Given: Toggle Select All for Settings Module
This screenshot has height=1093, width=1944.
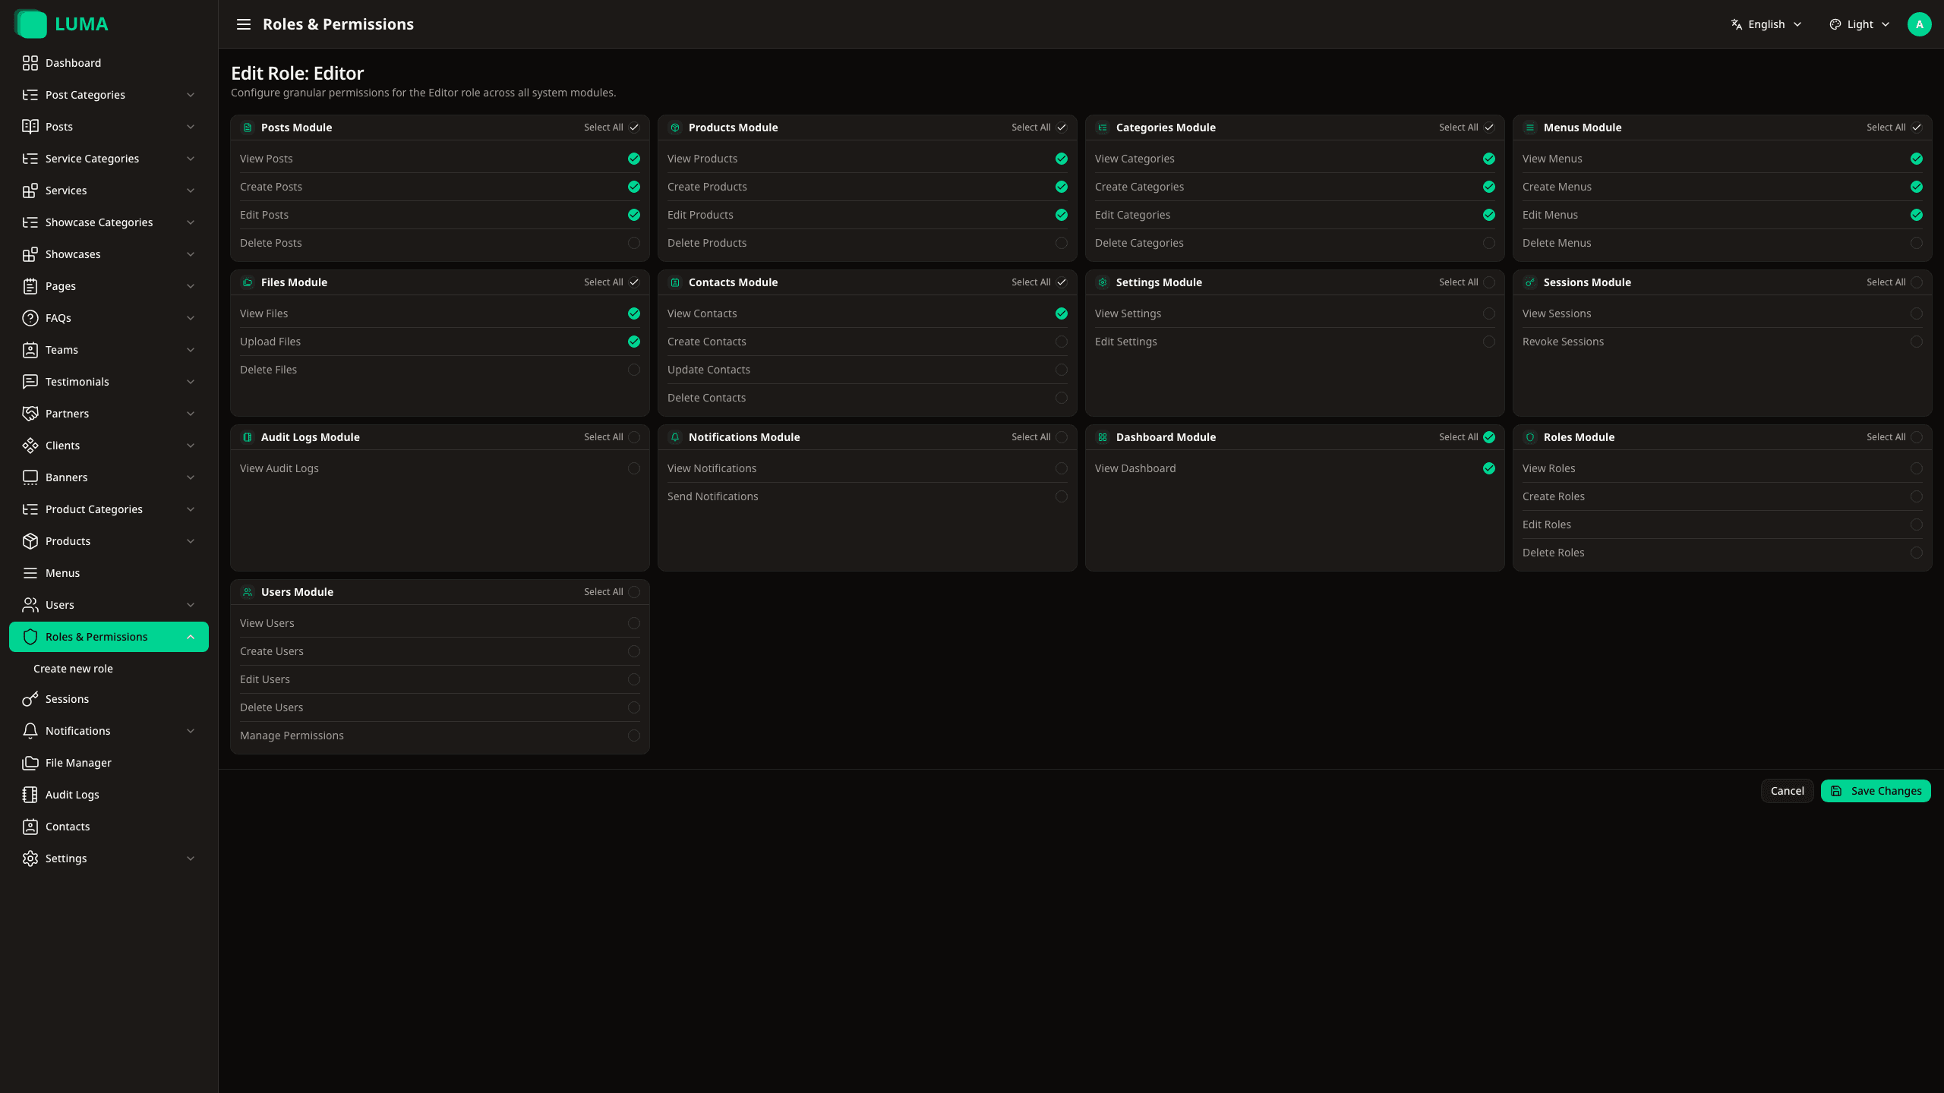Looking at the screenshot, I should [1489, 282].
